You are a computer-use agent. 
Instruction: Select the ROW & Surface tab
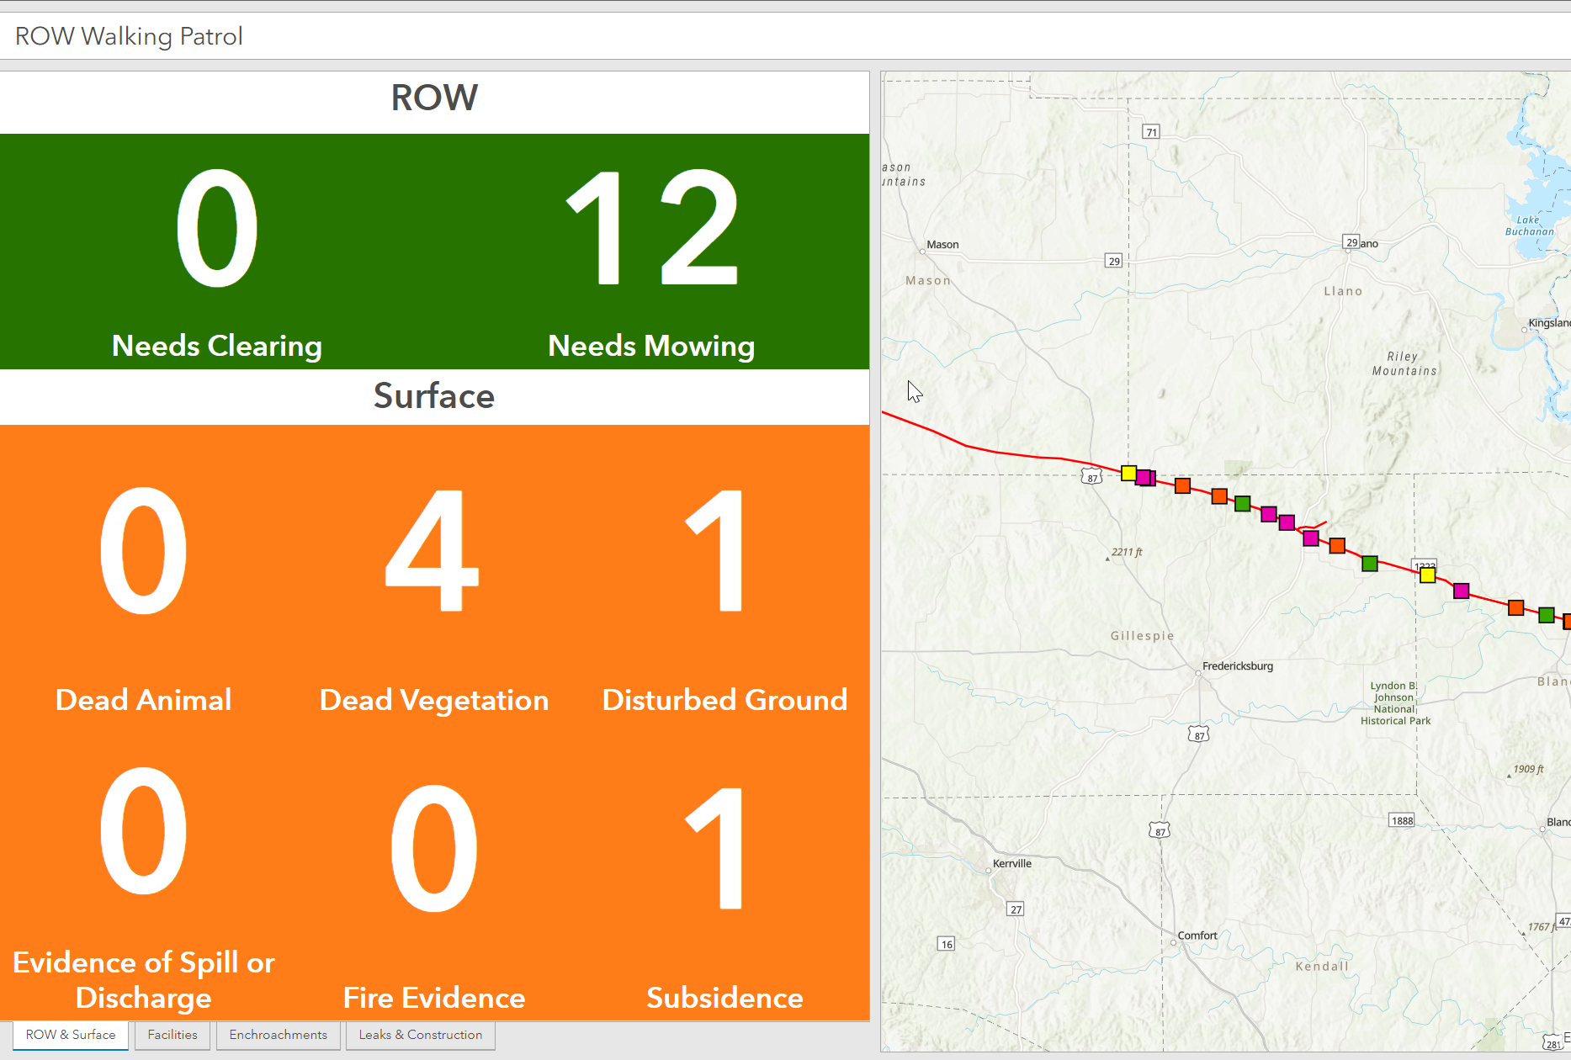click(71, 1035)
